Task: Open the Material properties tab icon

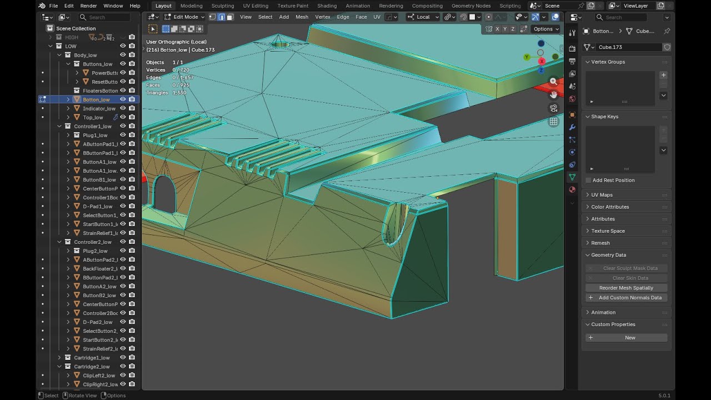Action: click(x=572, y=189)
